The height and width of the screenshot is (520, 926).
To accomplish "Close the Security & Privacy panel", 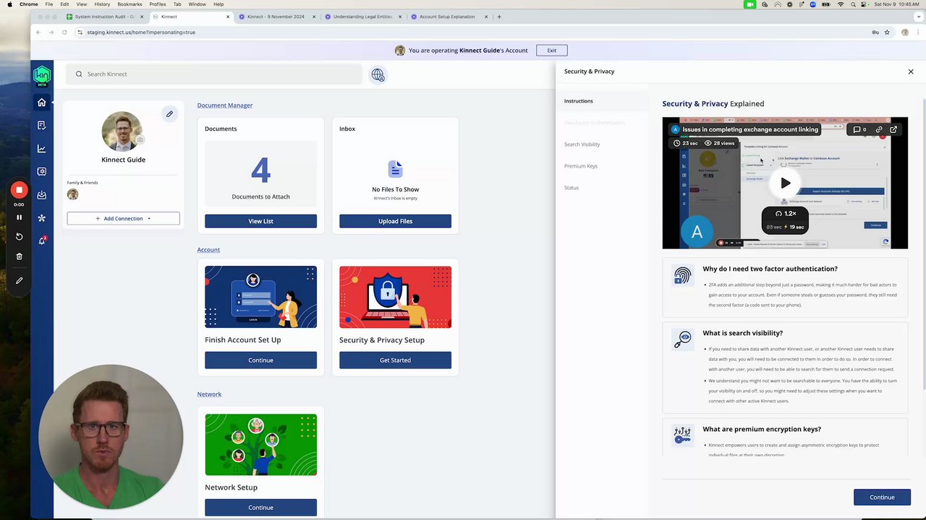I will click(911, 71).
